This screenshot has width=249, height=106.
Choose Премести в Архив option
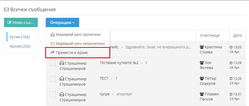tap(78, 53)
